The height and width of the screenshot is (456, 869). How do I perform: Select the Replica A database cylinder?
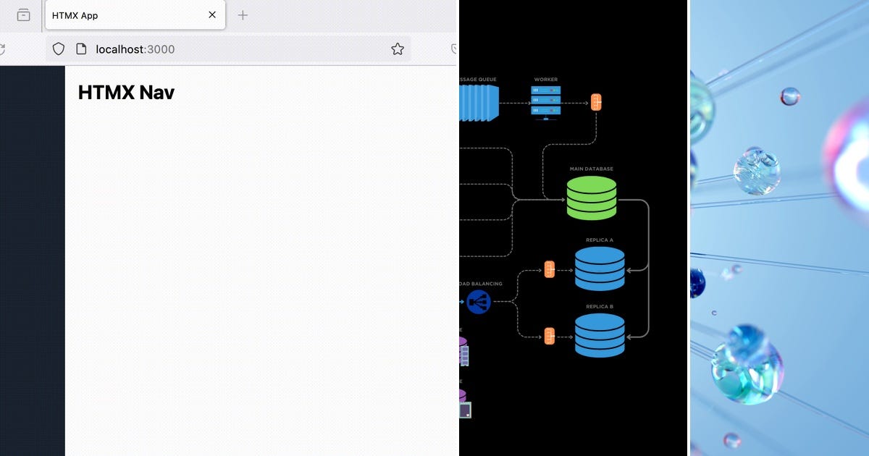tap(600, 270)
